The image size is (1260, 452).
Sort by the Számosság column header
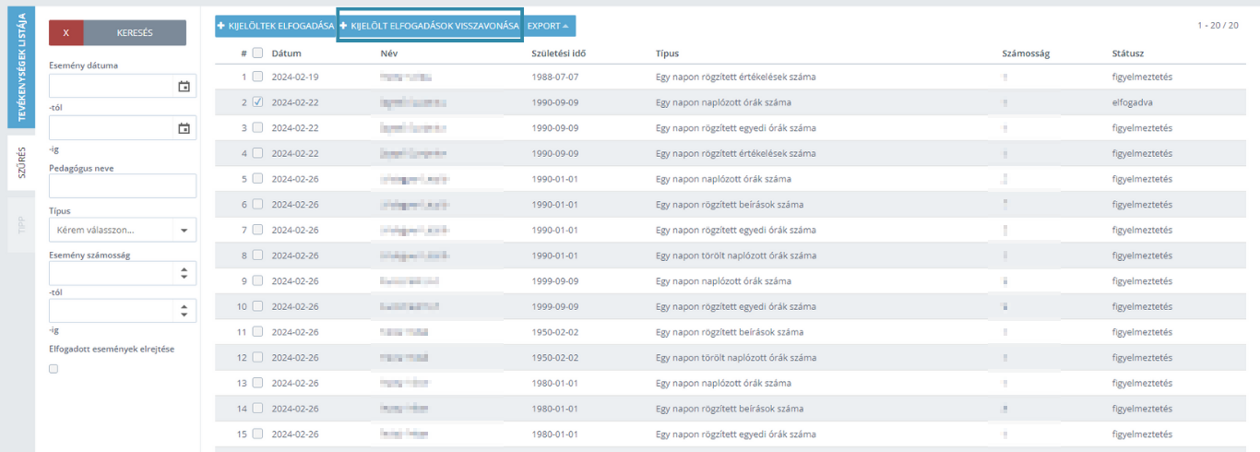(x=1026, y=54)
